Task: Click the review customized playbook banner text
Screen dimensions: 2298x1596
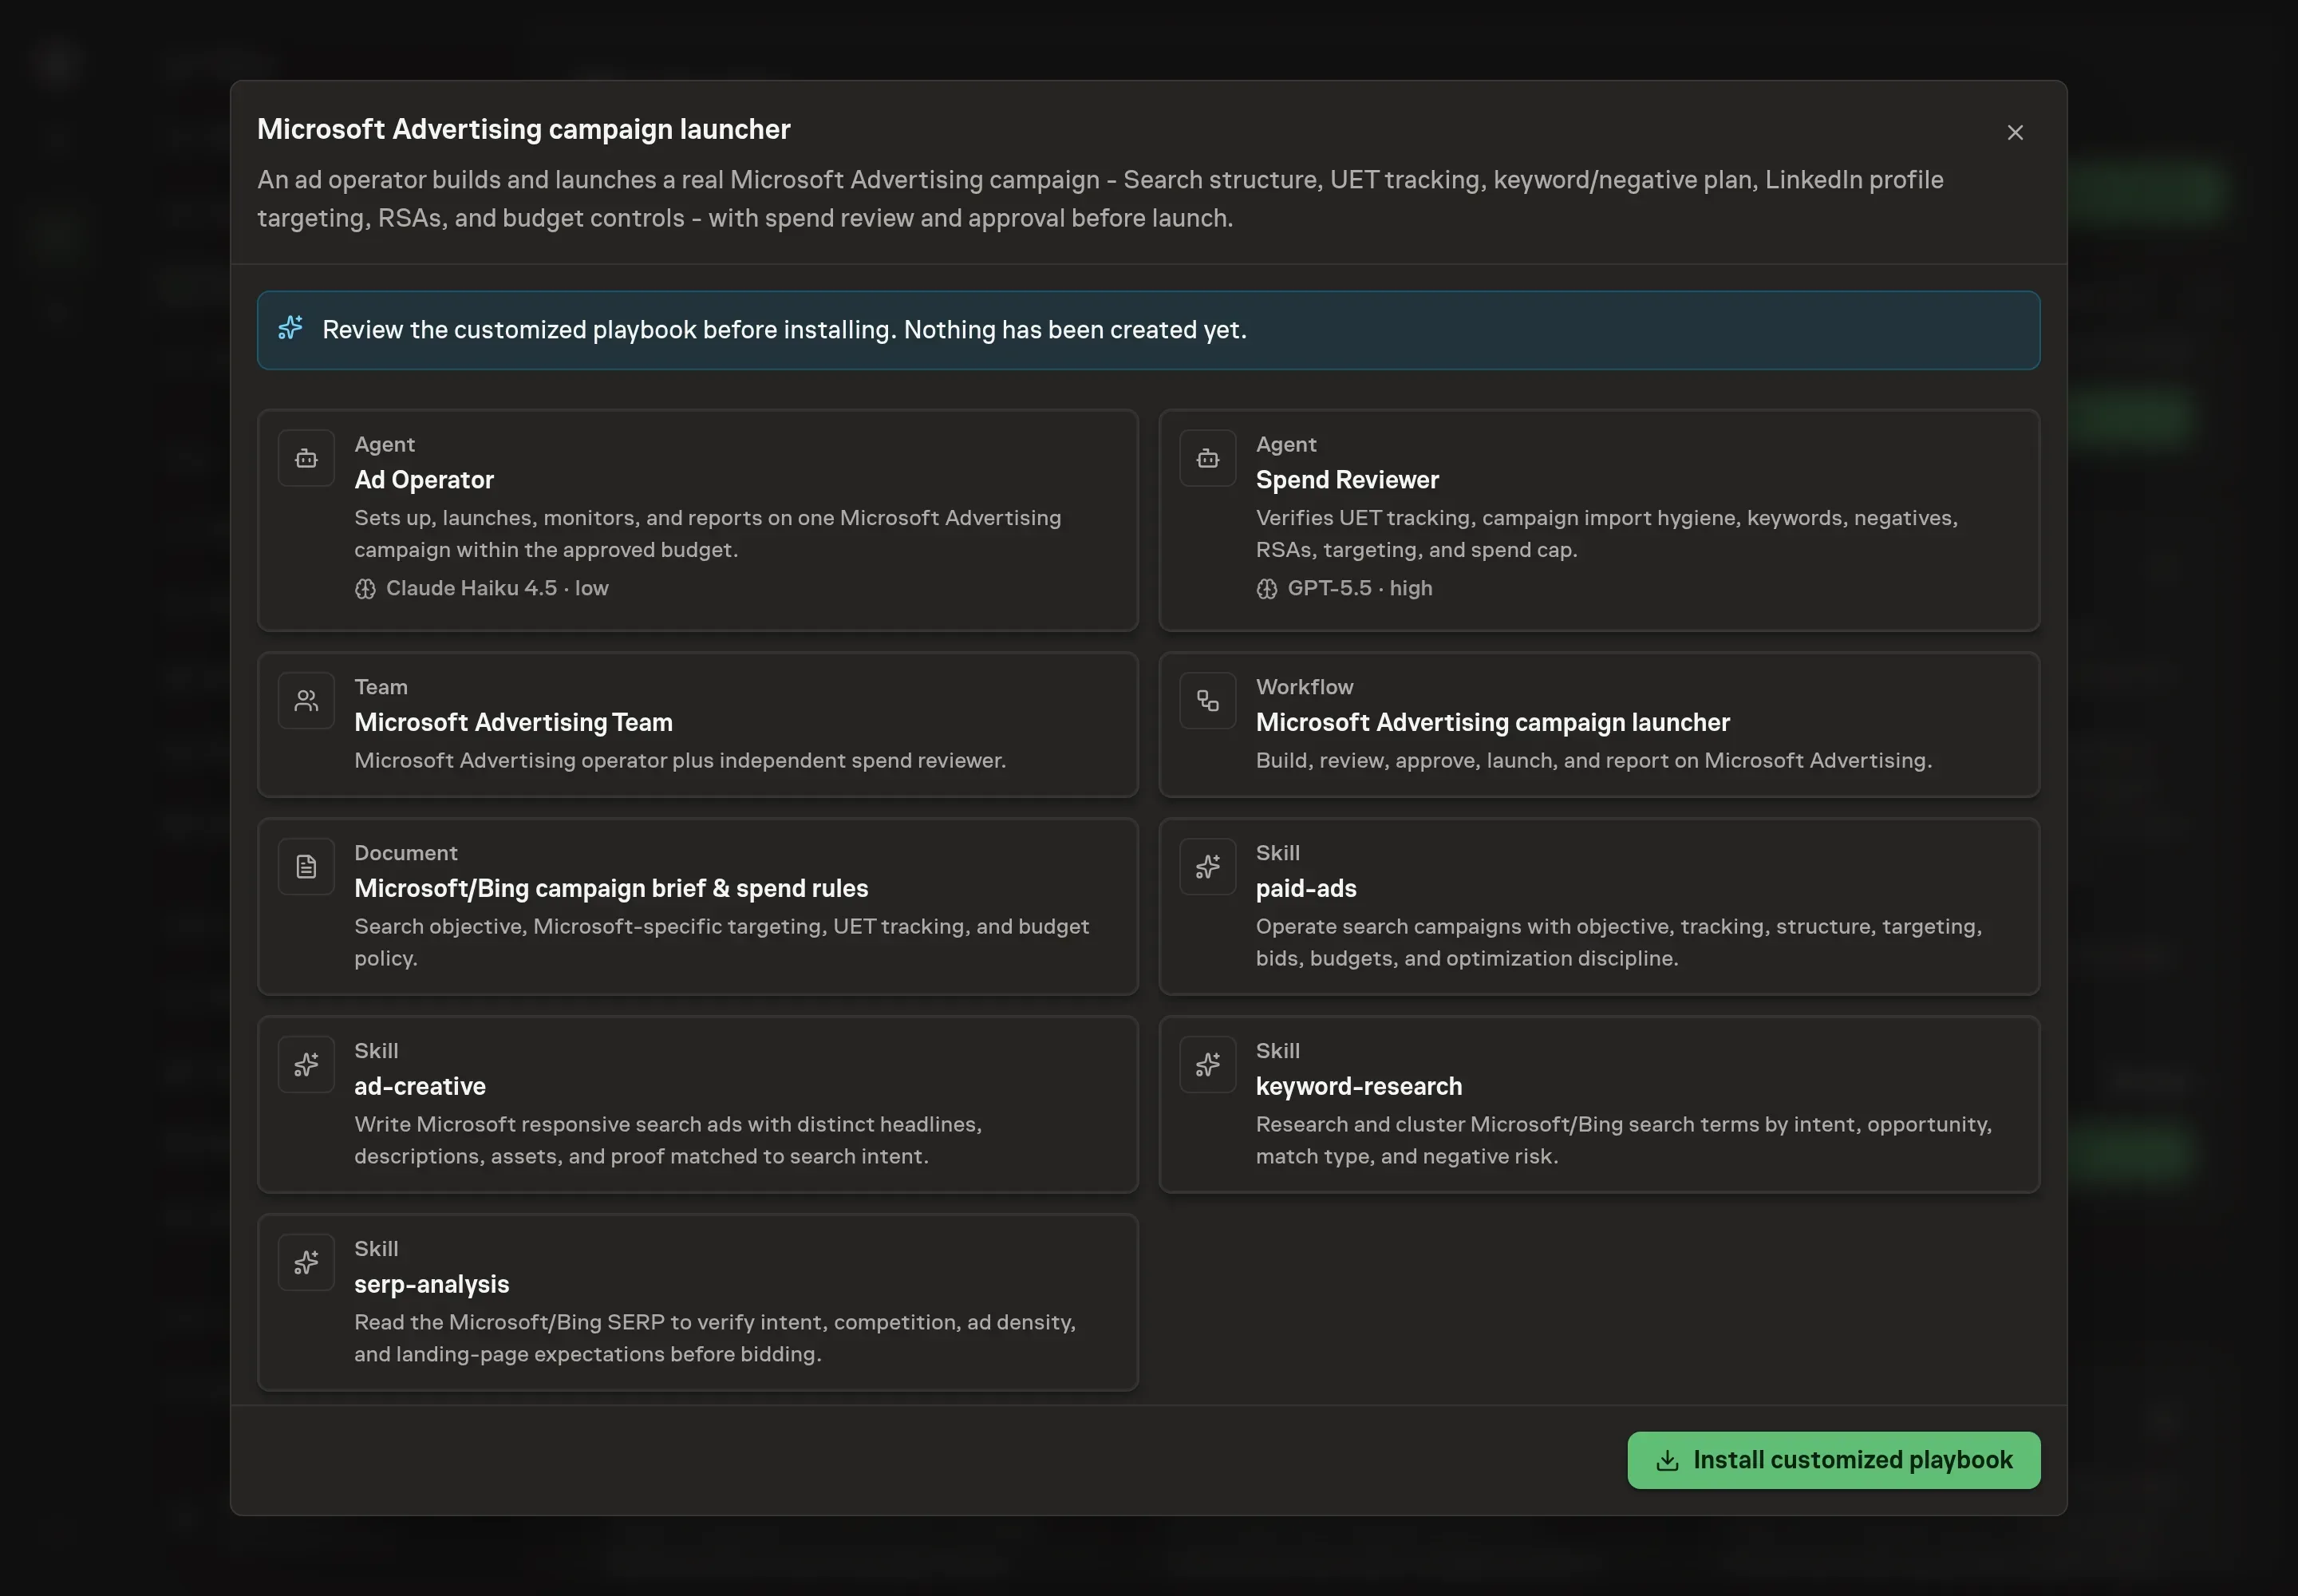Action: [784, 329]
